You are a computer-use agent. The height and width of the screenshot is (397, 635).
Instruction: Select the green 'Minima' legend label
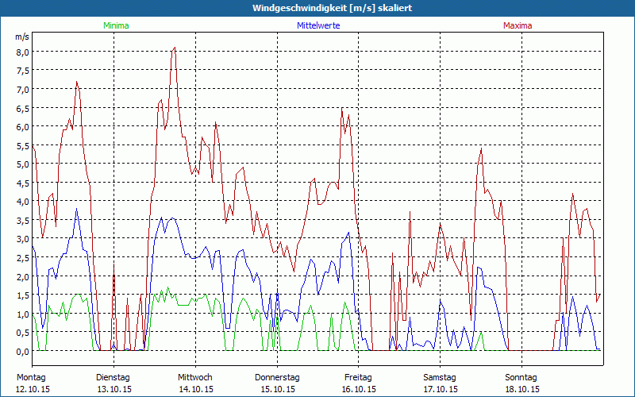pyautogui.click(x=116, y=25)
